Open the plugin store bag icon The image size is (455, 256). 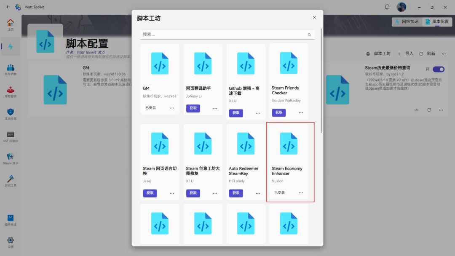pos(11,220)
